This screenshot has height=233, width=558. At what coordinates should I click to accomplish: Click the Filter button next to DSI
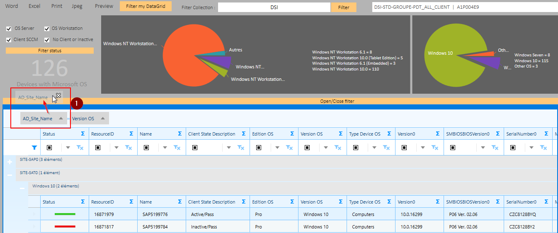[x=344, y=7]
